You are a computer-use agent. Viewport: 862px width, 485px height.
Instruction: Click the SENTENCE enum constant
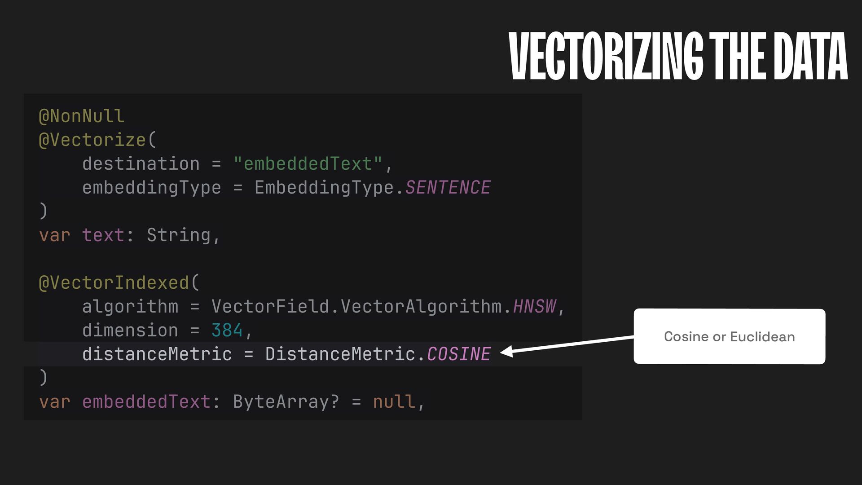point(448,188)
